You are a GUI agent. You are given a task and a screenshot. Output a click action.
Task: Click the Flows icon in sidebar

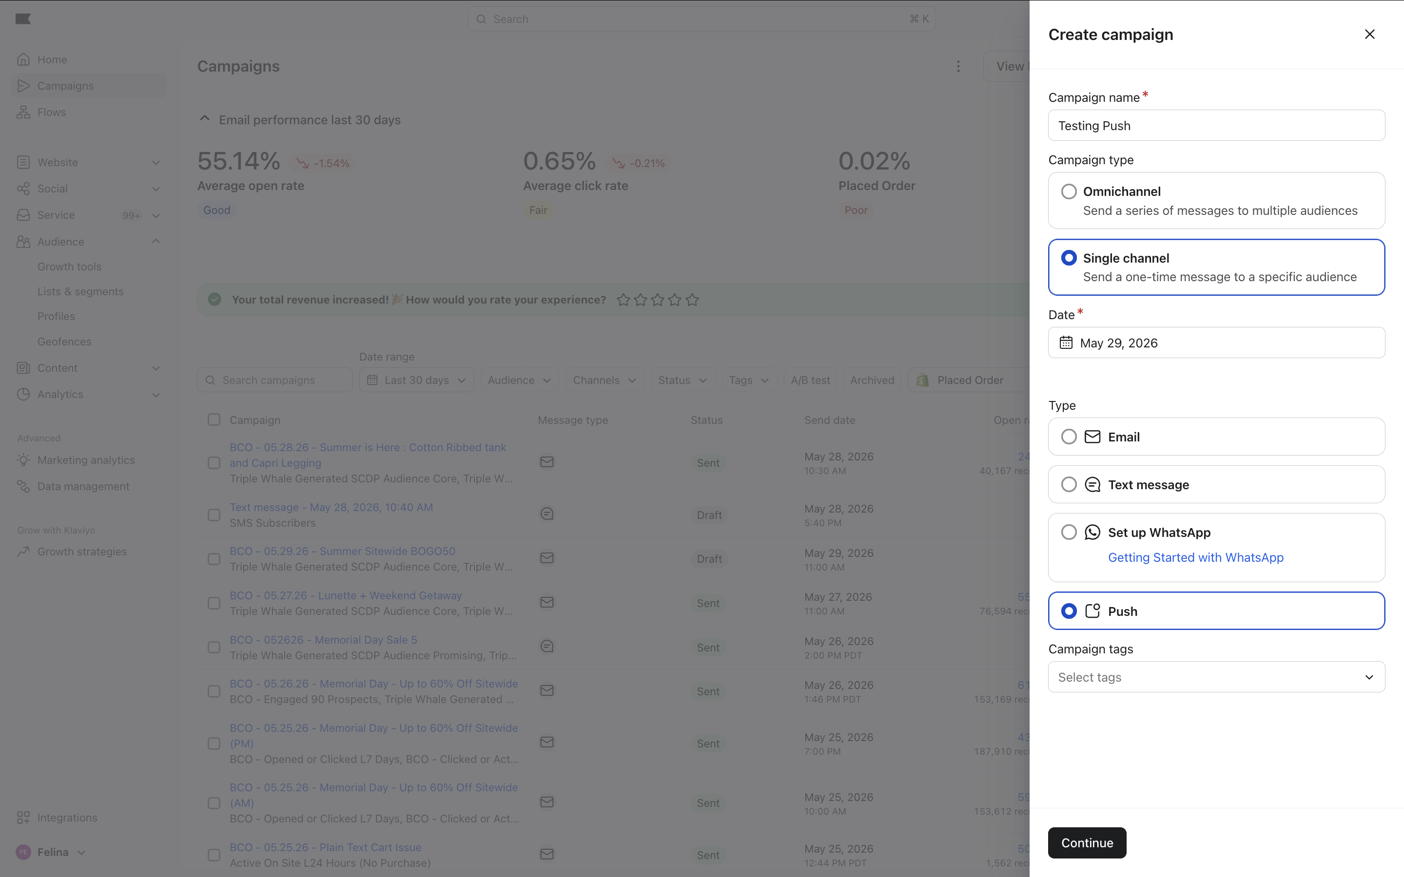click(x=23, y=112)
